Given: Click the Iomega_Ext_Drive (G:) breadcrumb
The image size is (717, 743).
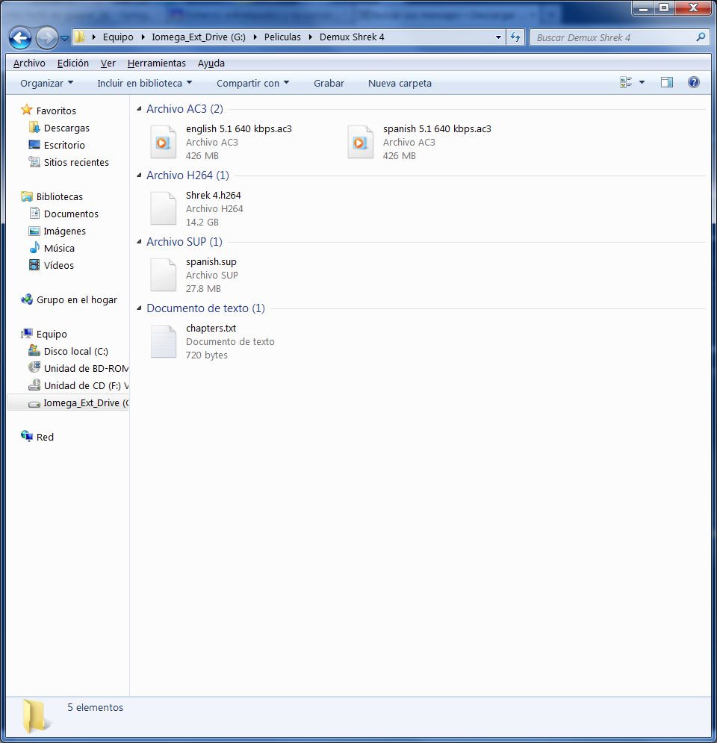Looking at the screenshot, I should (x=199, y=37).
